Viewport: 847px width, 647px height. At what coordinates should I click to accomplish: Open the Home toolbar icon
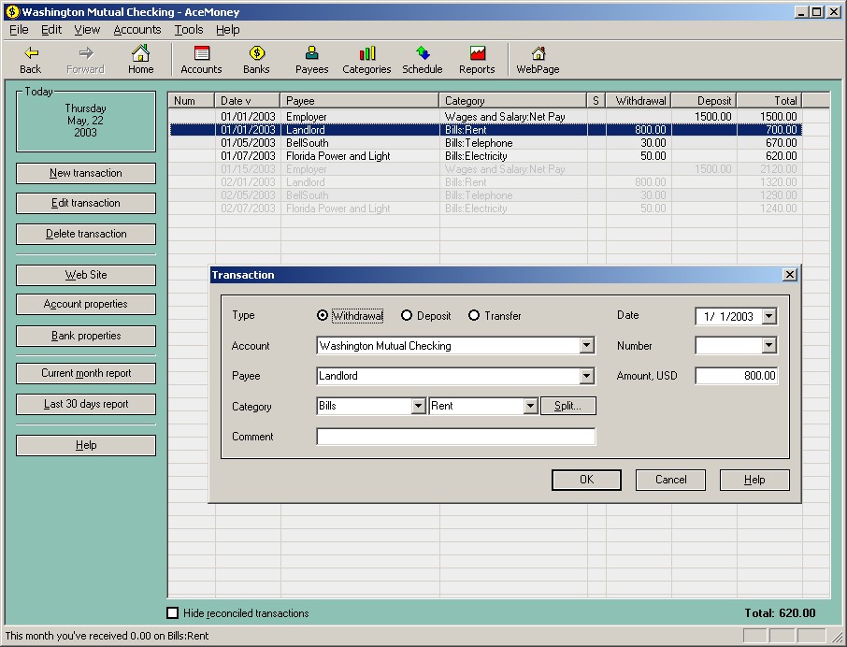[x=140, y=60]
